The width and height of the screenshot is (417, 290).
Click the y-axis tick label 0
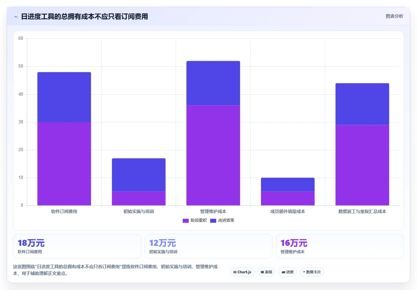22,205
